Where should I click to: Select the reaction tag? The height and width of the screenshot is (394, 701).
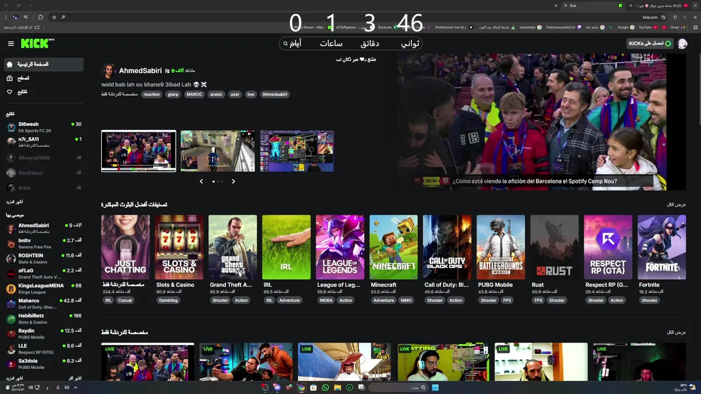coord(152,94)
